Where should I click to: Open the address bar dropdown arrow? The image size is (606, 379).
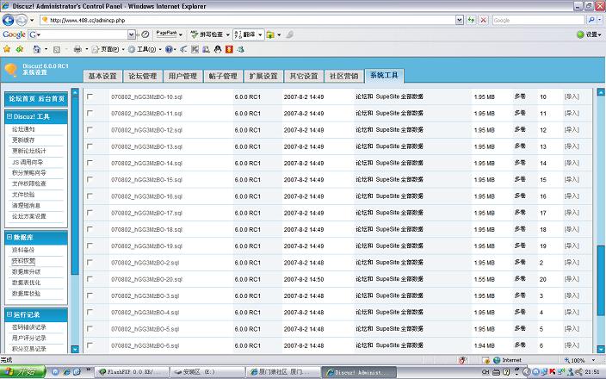click(x=459, y=20)
